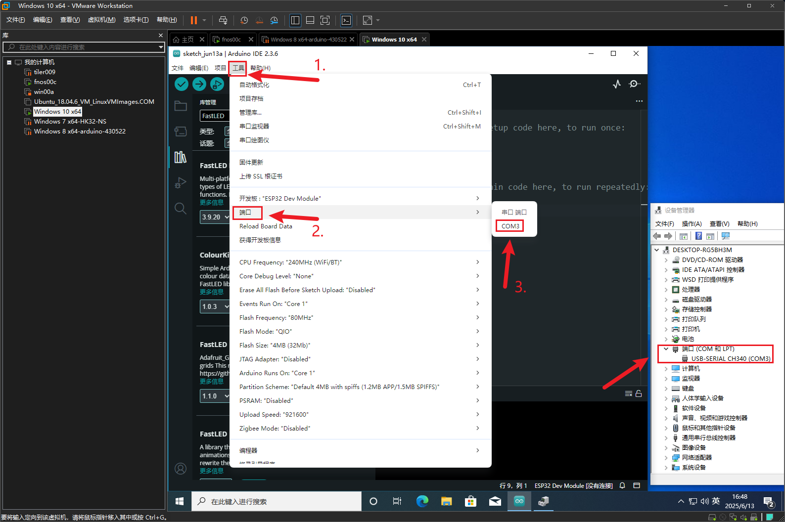
Task: Click Task View button on taskbar
Action: point(397,501)
